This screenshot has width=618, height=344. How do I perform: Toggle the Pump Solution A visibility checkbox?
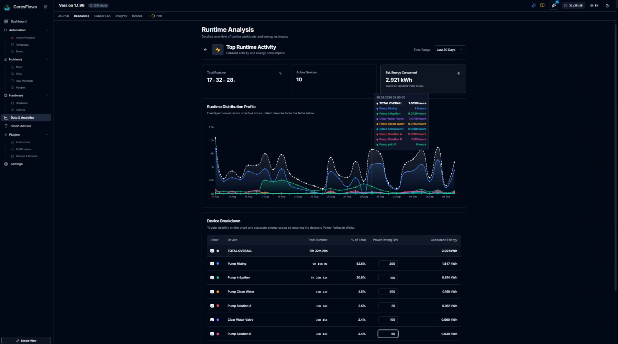click(x=212, y=306)
